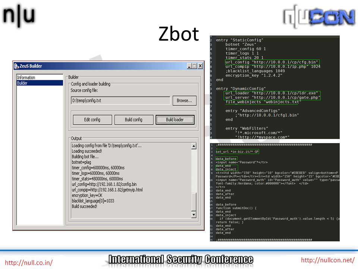
Task: Click the 'Build succeeded!' output line
Action: click(85, 206)
